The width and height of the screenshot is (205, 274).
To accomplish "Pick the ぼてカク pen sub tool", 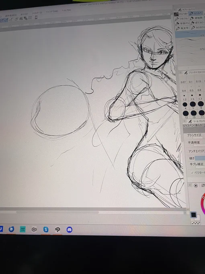I will (197, 23).
